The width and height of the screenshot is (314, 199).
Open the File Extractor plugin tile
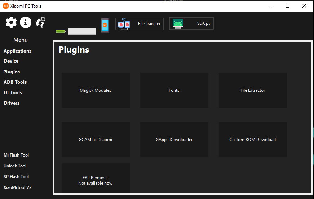tap(253, 90)
